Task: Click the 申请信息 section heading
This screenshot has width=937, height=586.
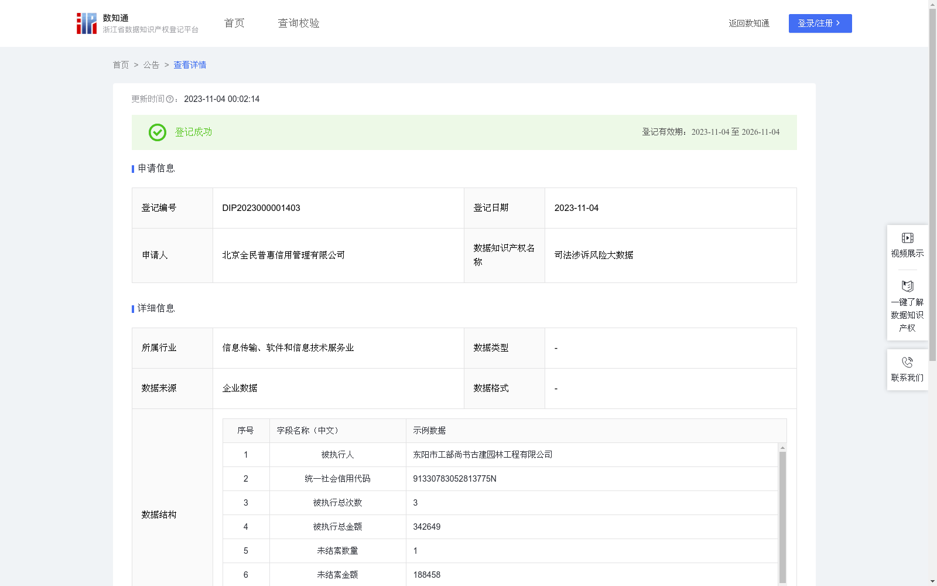Action: pyautogui.click(x=156, y=169)
